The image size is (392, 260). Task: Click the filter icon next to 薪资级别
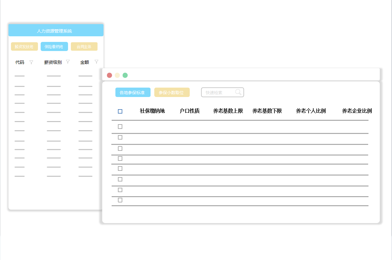68,62
